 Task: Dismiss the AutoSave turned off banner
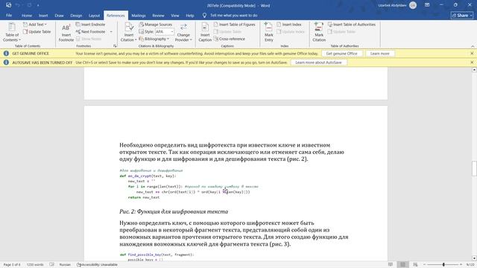(x=472, y=63)
